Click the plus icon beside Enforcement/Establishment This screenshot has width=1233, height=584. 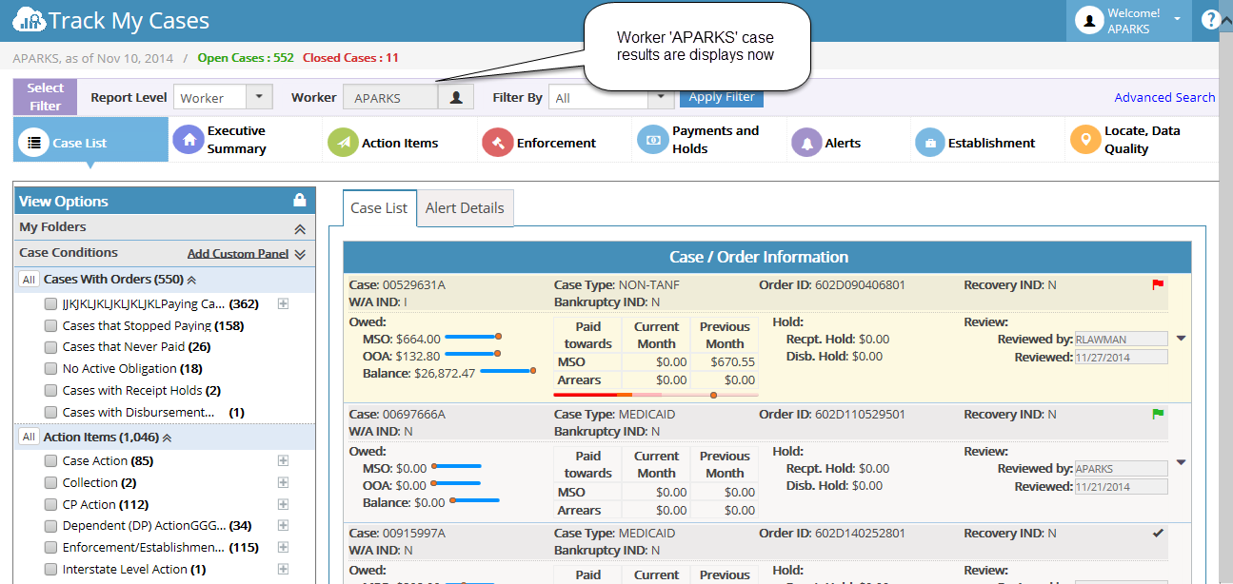click(x=283, y=547)
